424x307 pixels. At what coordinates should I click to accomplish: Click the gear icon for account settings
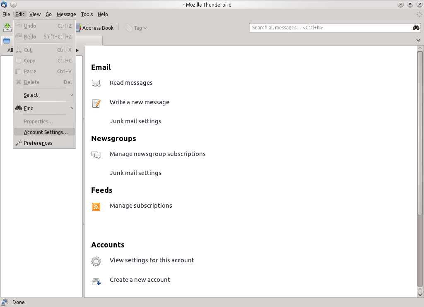pyautogui.click(x=96, y=261)
